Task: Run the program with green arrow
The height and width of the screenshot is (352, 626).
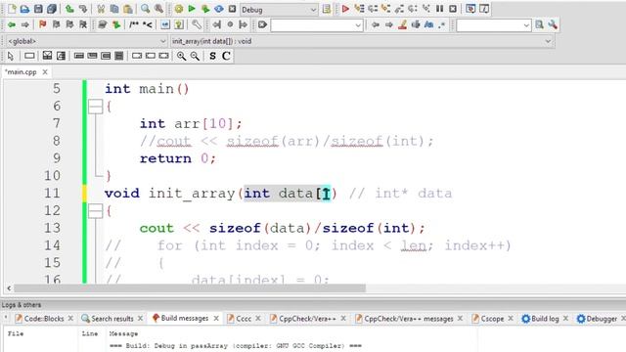Action: (x=192, y=9)
